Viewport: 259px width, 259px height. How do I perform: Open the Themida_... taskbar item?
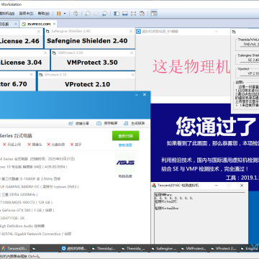(x=135, y=248)
